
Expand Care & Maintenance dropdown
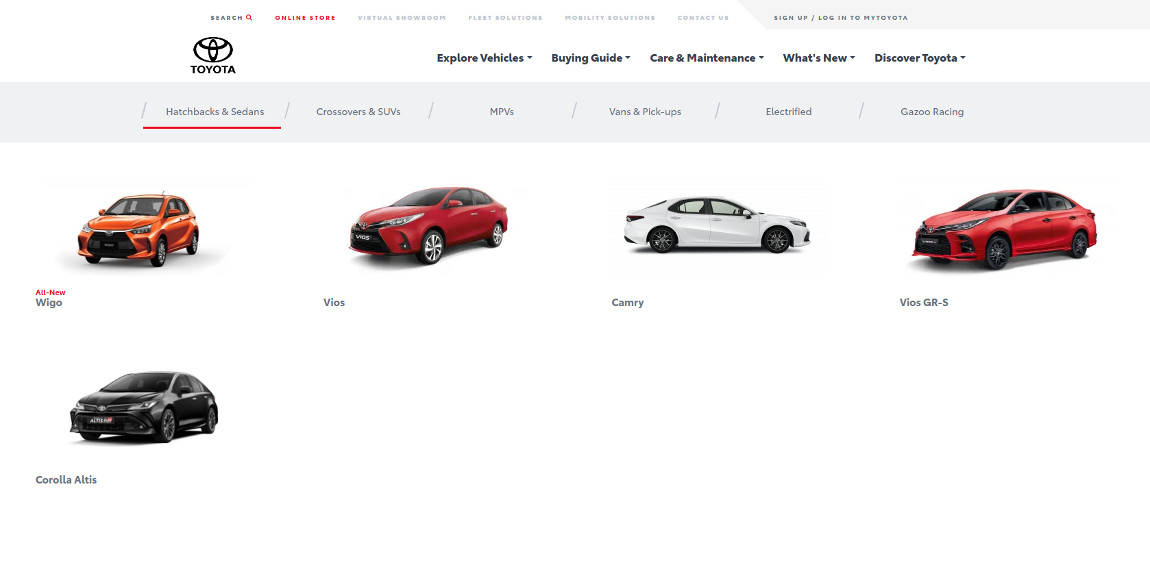point(707,58)
